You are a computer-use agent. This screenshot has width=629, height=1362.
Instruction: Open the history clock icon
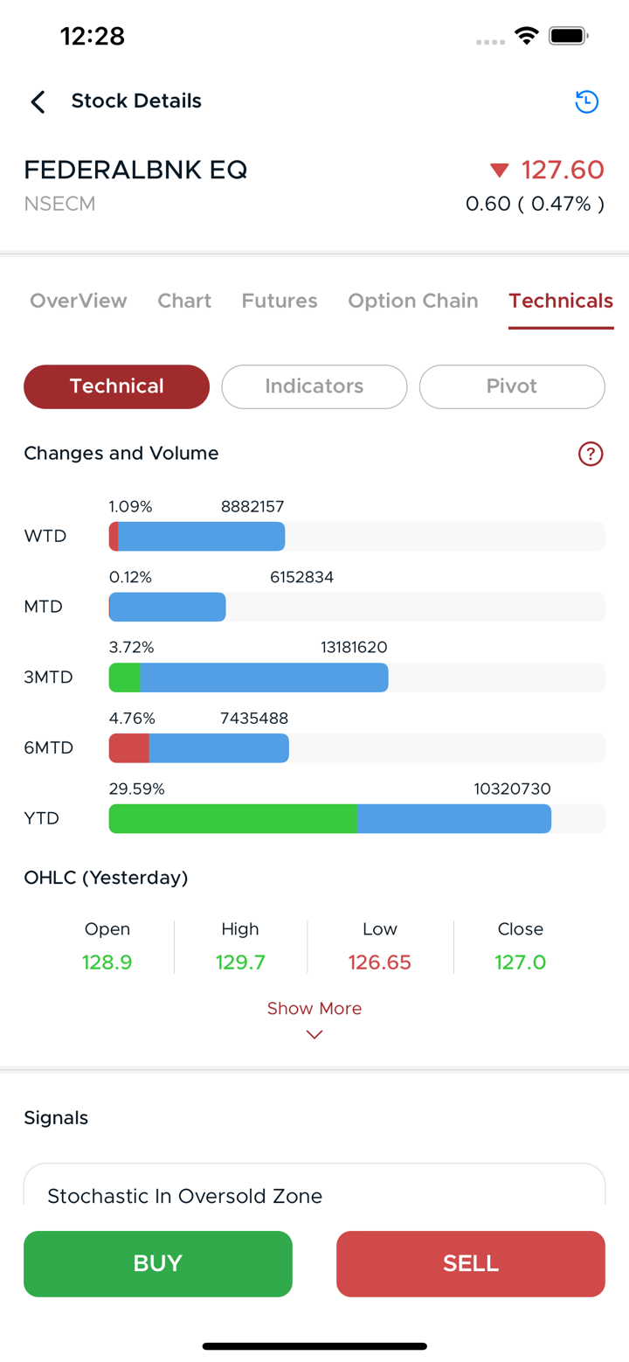586,102
